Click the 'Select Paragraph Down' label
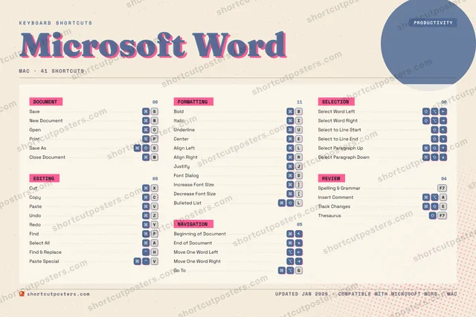Image resolution: width=476 pixels, height=317 pixels. pos(344,157)
